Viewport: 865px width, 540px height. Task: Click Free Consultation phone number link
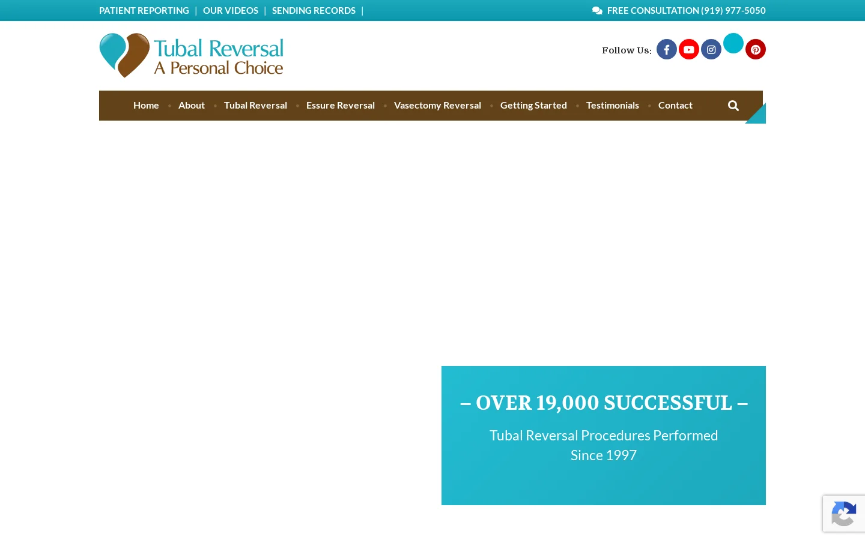pyautogui.click(x=686, y=11)
